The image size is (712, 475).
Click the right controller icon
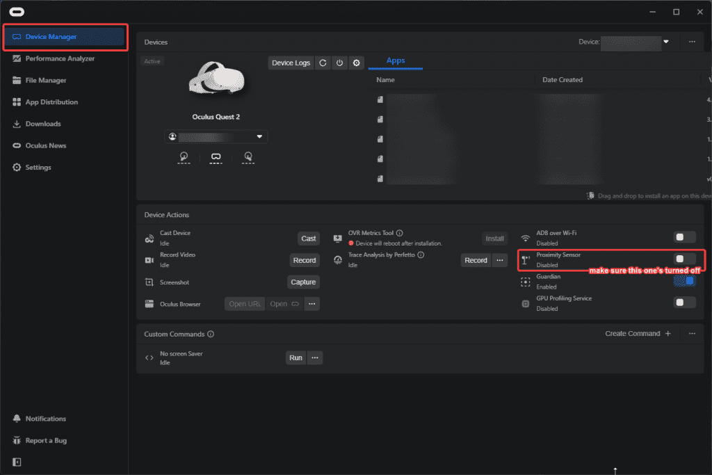248,157
